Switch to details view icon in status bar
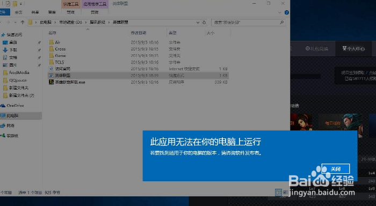Viewport: 376px width, 206px height. [278, 193]
